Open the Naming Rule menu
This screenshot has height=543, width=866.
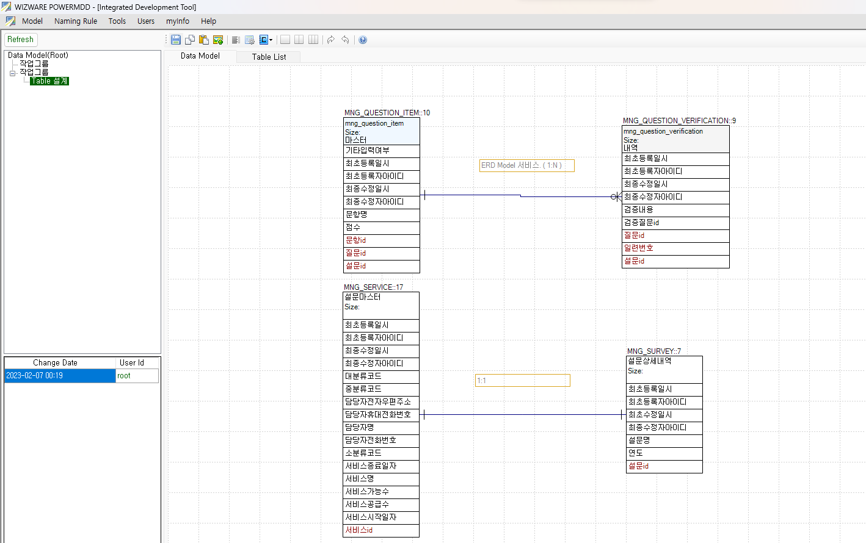point(76,21)
